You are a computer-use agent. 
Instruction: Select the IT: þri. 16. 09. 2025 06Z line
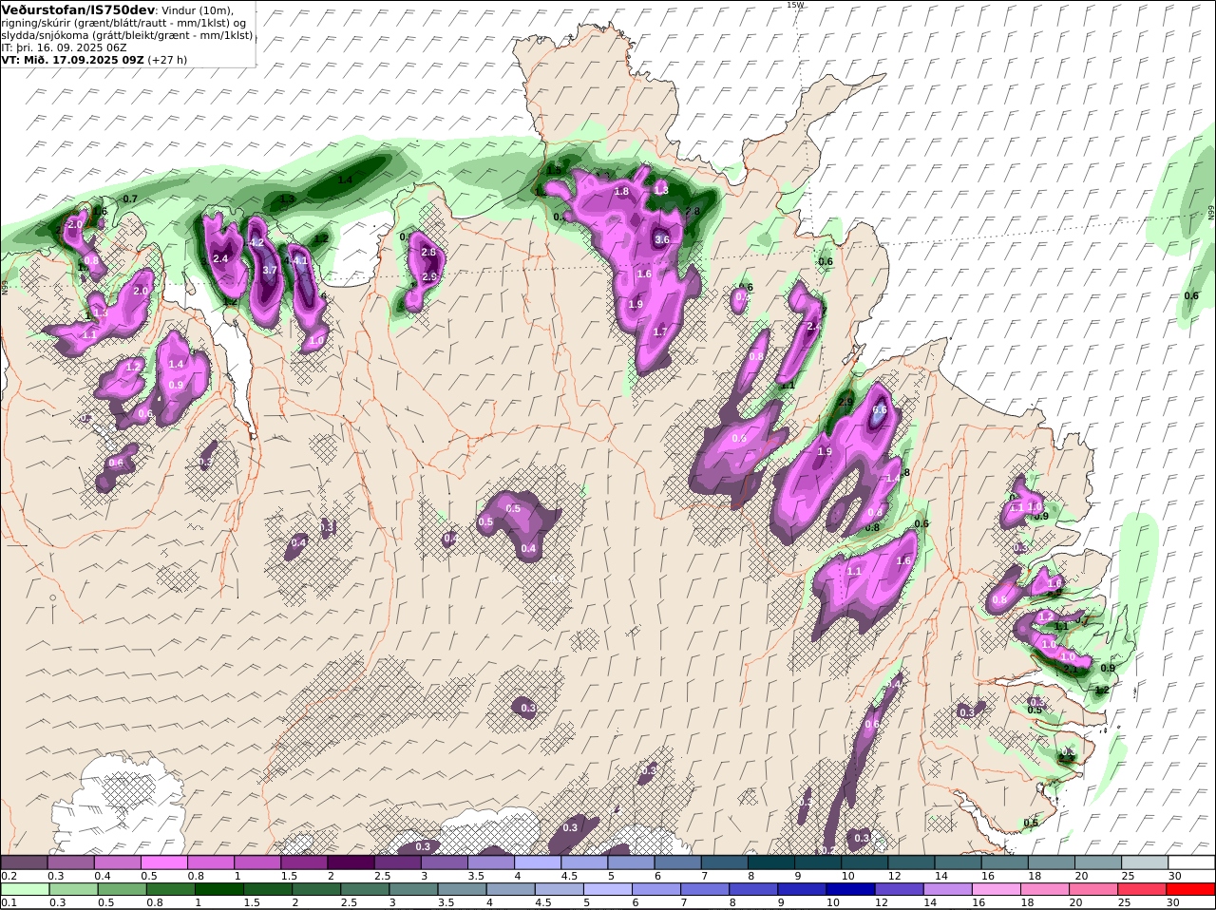[64, 47]
